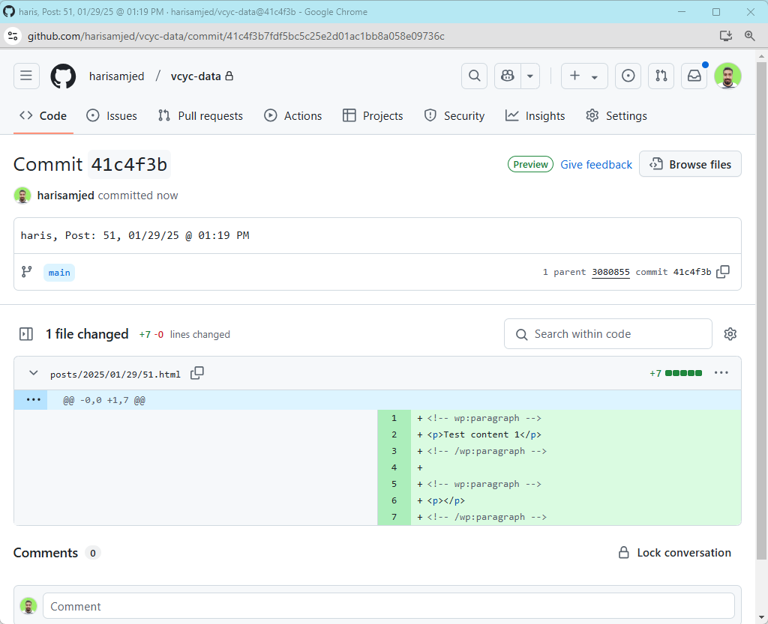The height and width of the screenshot is (624, 768).
Task: Open parent commit 3080855
Action: [x=610, y=272]
